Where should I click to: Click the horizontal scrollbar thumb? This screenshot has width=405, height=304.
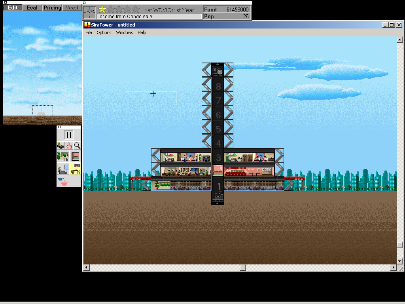click(243, 268)
